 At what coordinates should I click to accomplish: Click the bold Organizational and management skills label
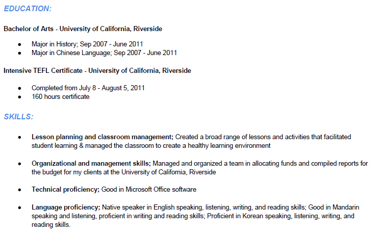pos(91,163)
